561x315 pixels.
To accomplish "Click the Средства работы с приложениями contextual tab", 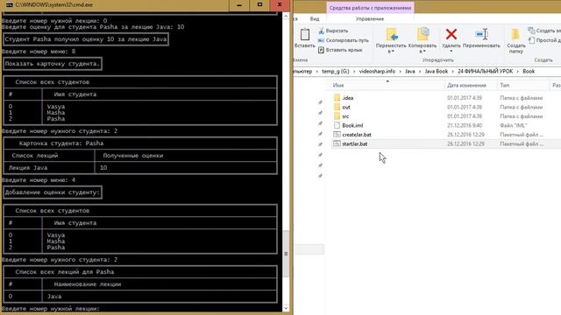I will (x=370, y=8).
